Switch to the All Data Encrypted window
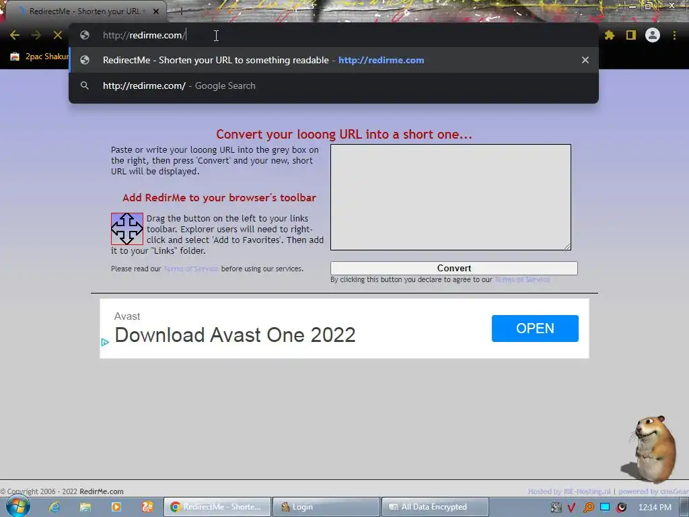Viewport: 689px width, 517px height. click(435, 507)
